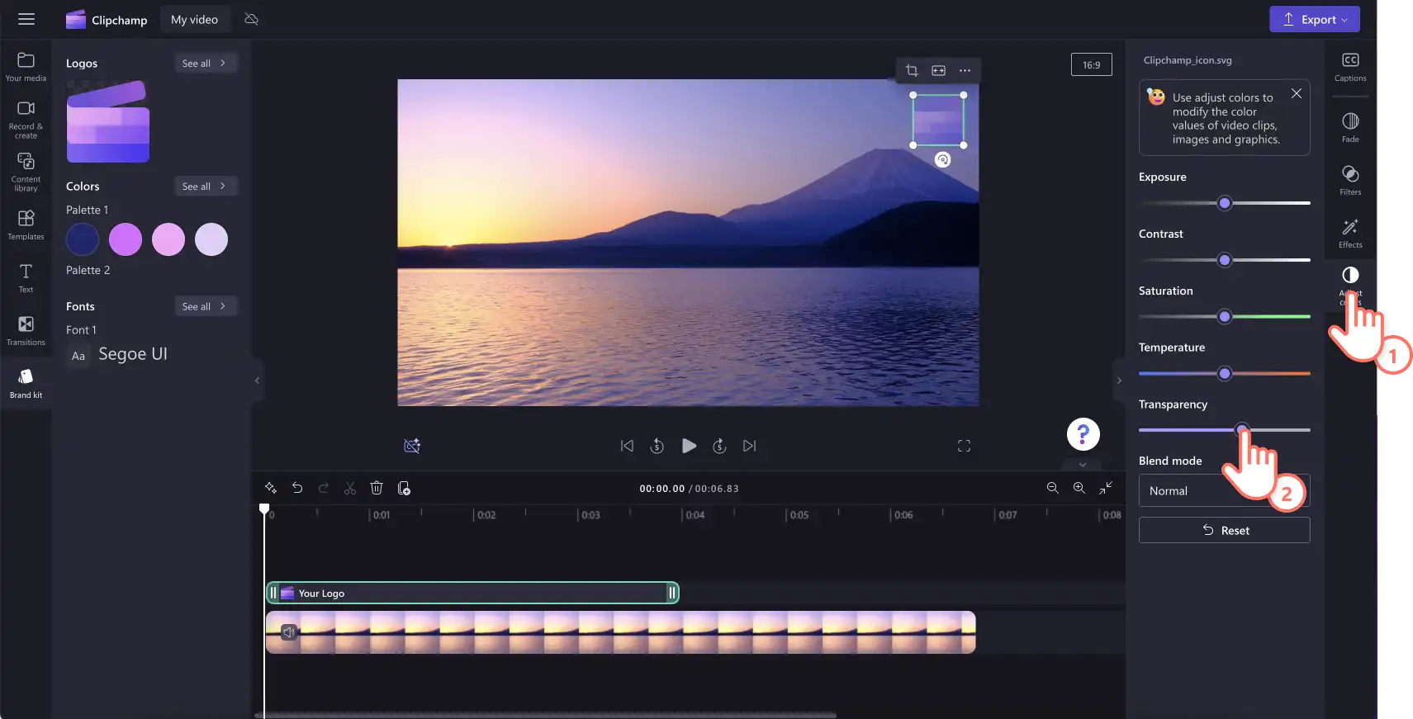
Task: Delete the clip with the trash icon
Action: pos(377,488)
